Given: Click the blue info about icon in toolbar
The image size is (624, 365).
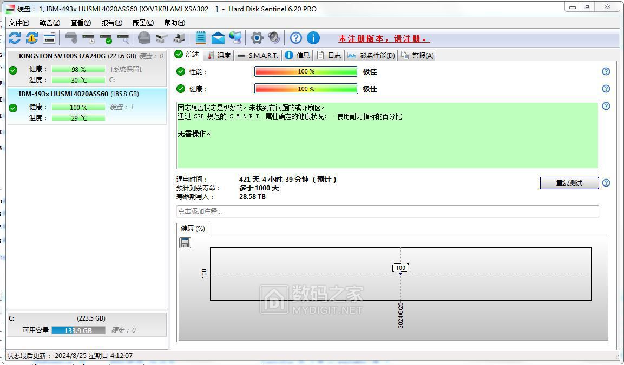Looking at the screenshot, I should click(313, 38).
